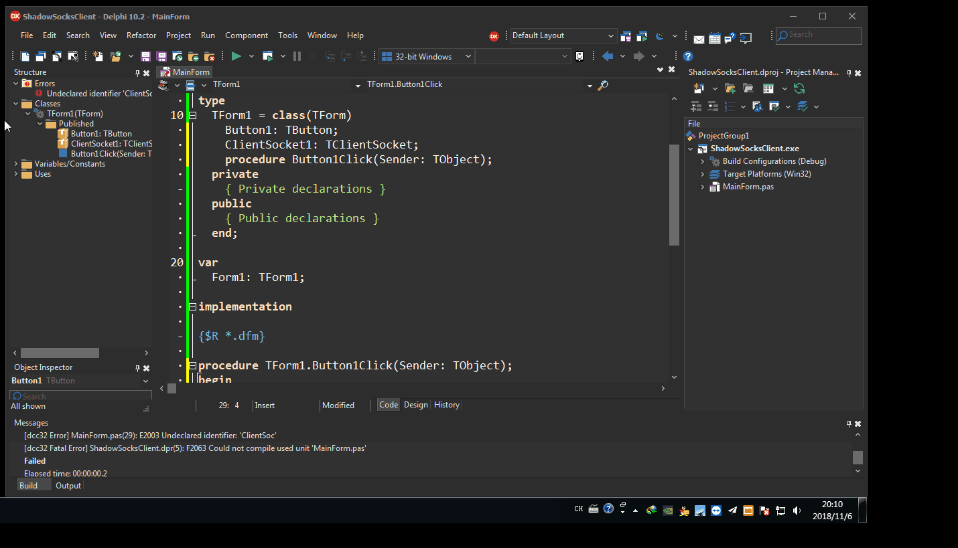Image resolution: width=958 pixels, height=548 pixels.
Task: Click the Step Over debugging icon
Action: 346,56
